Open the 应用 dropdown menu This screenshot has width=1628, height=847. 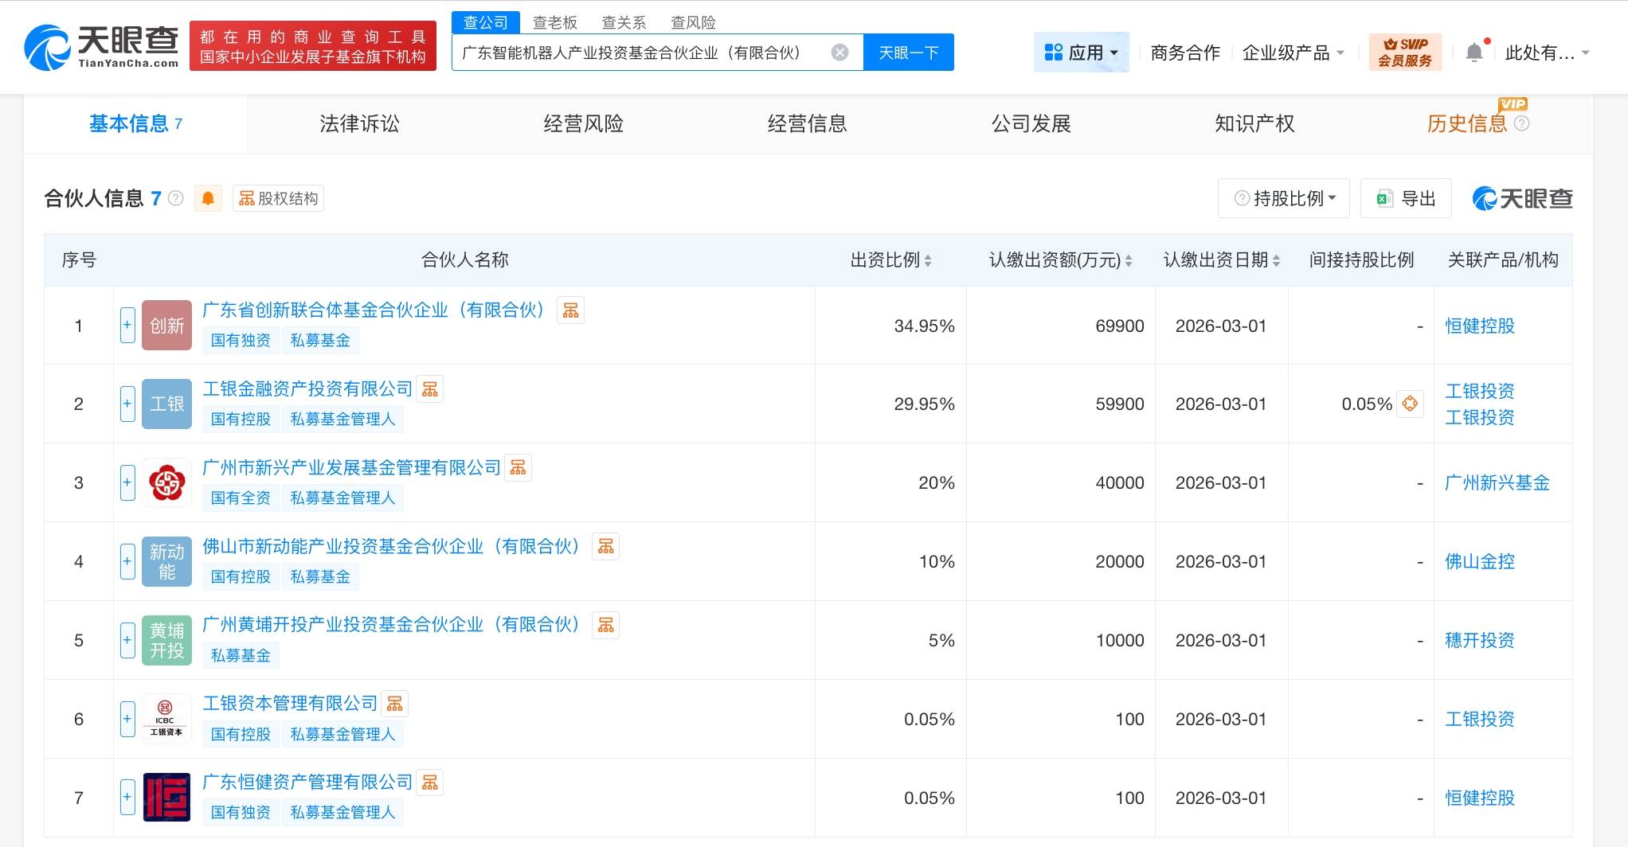pyautogui.click(x=1081, y=53)
